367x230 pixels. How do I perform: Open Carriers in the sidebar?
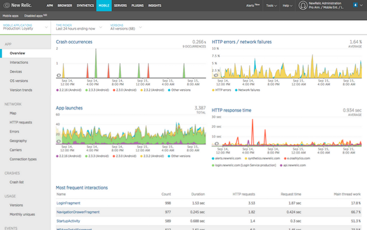click(15, 150)
